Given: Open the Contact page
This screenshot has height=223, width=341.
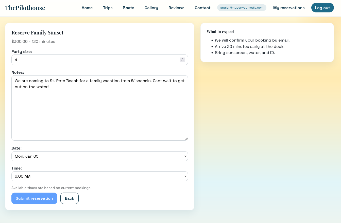Looking at the screenshot, I should pos(202,8).
